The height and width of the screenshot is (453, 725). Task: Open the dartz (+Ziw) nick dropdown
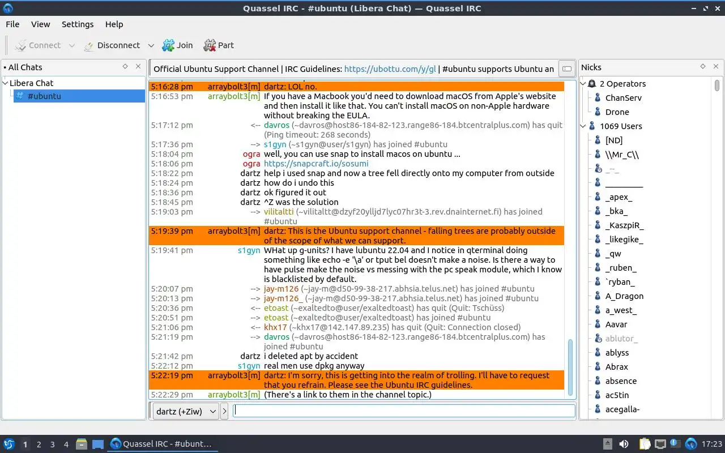click(186, 411)
